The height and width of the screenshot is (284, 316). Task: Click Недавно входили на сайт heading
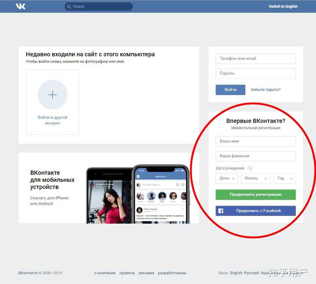[90, 54]
